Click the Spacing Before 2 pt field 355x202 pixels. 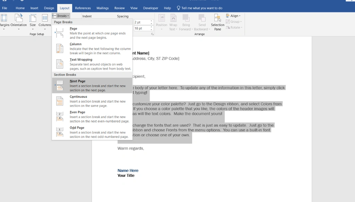click(x=141, y=22)
